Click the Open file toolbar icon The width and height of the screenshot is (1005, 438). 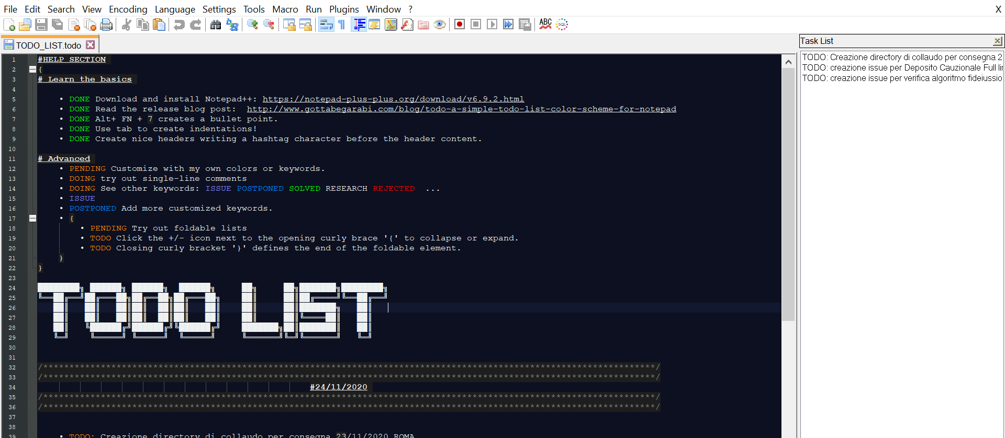click(x=25, y=25)
